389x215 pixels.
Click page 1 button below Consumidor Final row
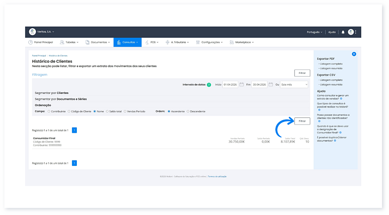click(x=74, y=163)
